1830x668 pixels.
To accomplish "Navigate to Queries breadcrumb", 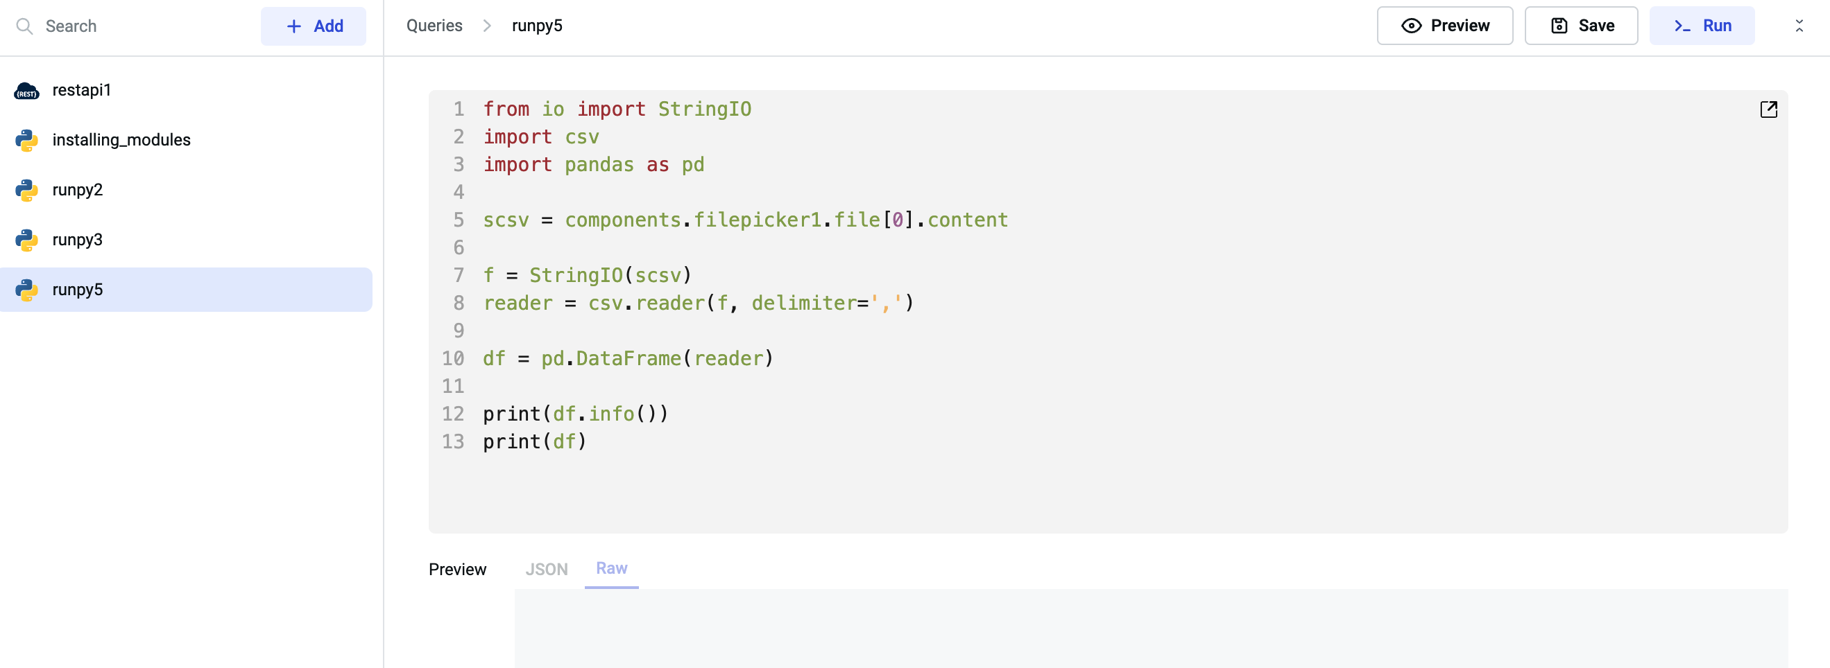I will point(434,26).
